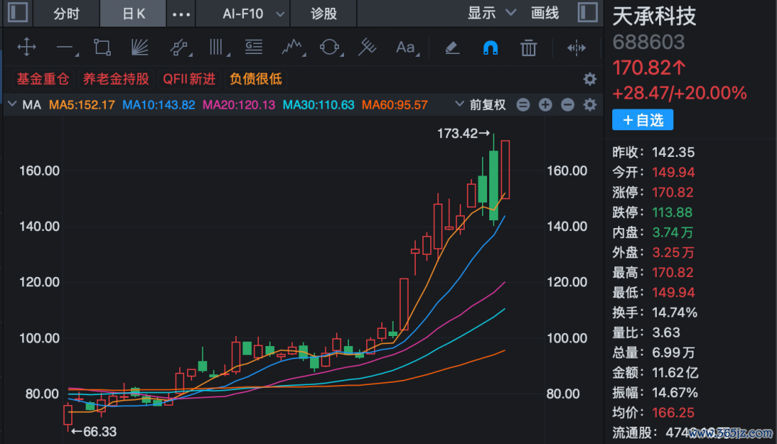Screen dimensions: 777x444
Task: Activate the eraser tool
Action: point(452,47)
